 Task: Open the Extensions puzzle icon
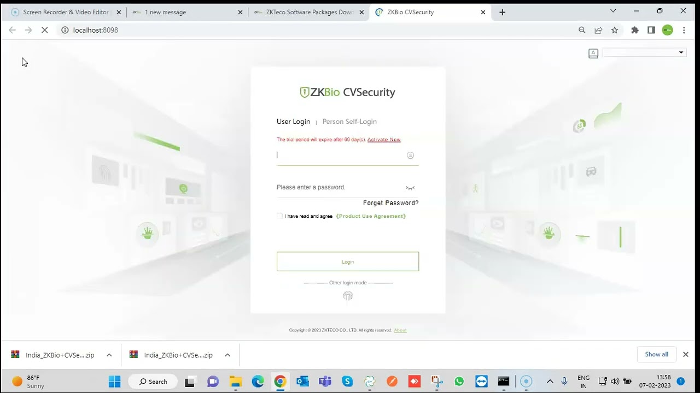point(635,30)
